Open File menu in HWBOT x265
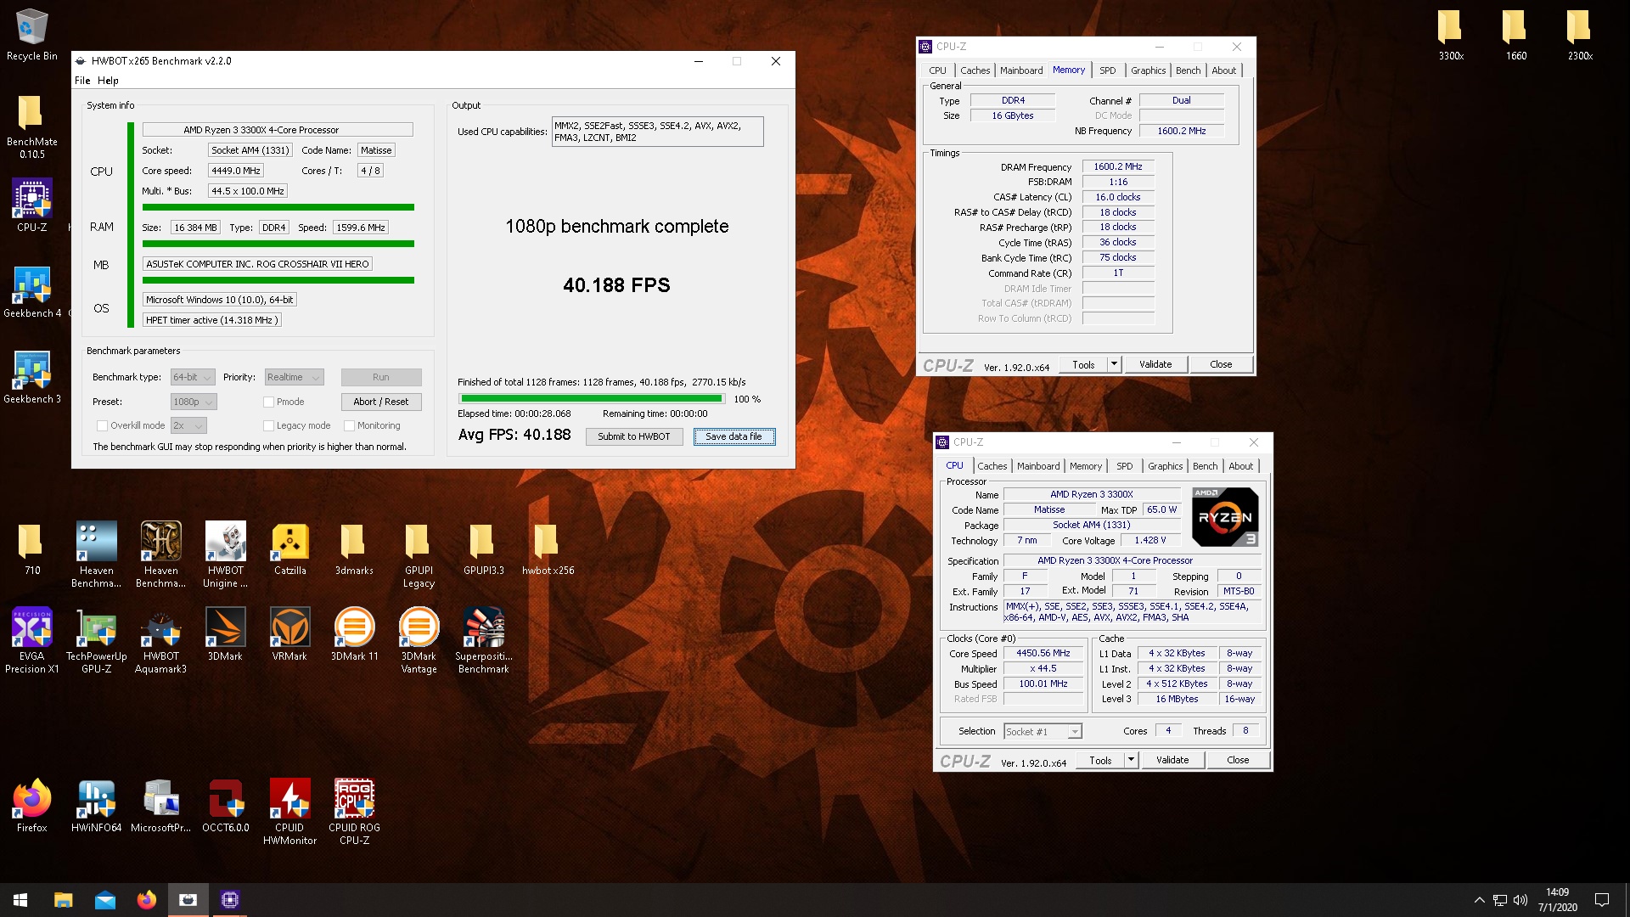 coord(82,81)
